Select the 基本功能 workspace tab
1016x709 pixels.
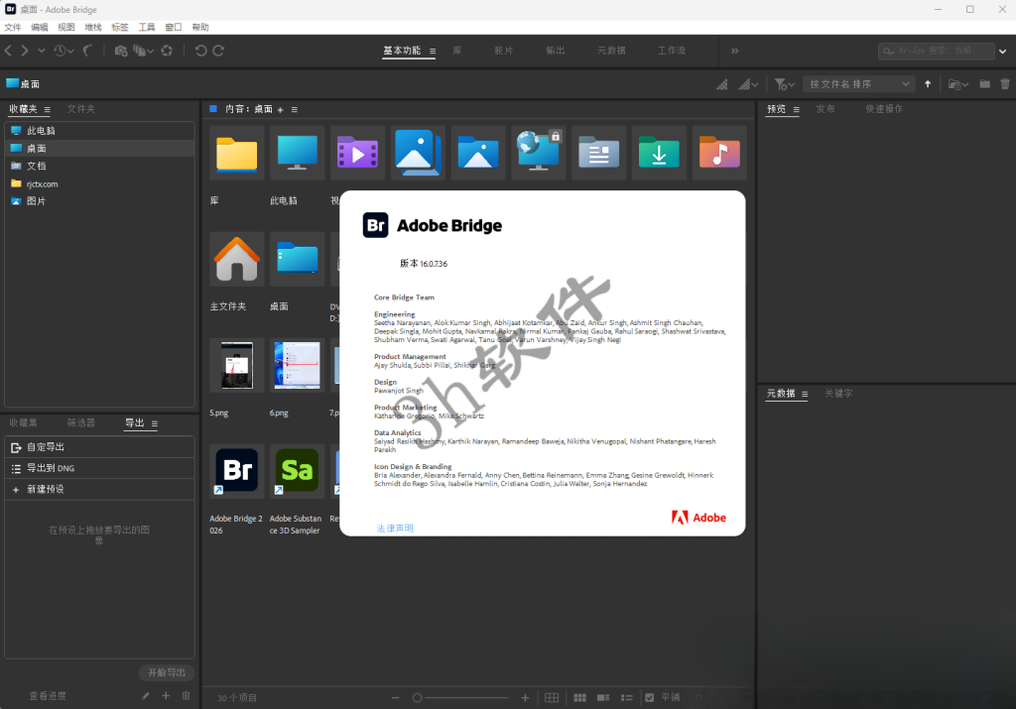402,51
